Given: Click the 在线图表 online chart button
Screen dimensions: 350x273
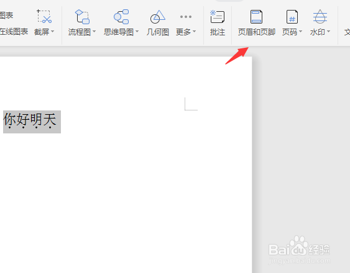Looking at the screenshot, I should 14,32.
